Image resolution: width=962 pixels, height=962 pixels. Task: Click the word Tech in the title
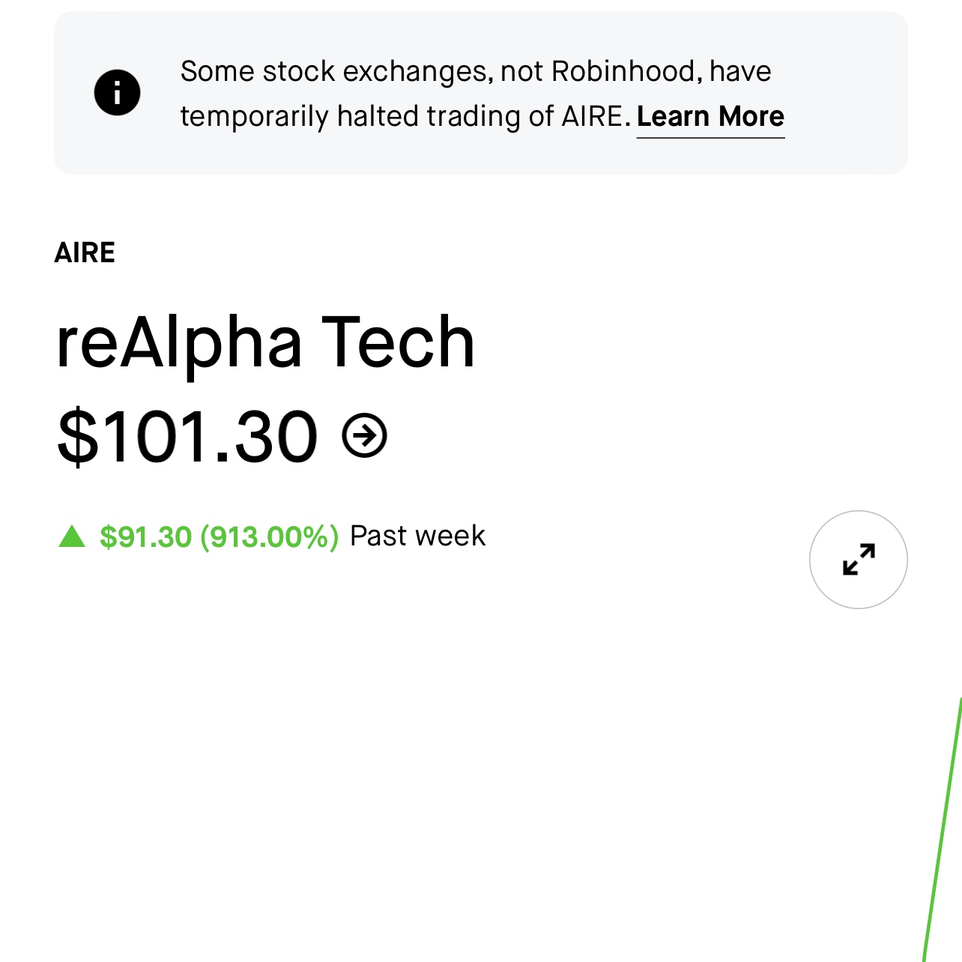tap(399, 342)
